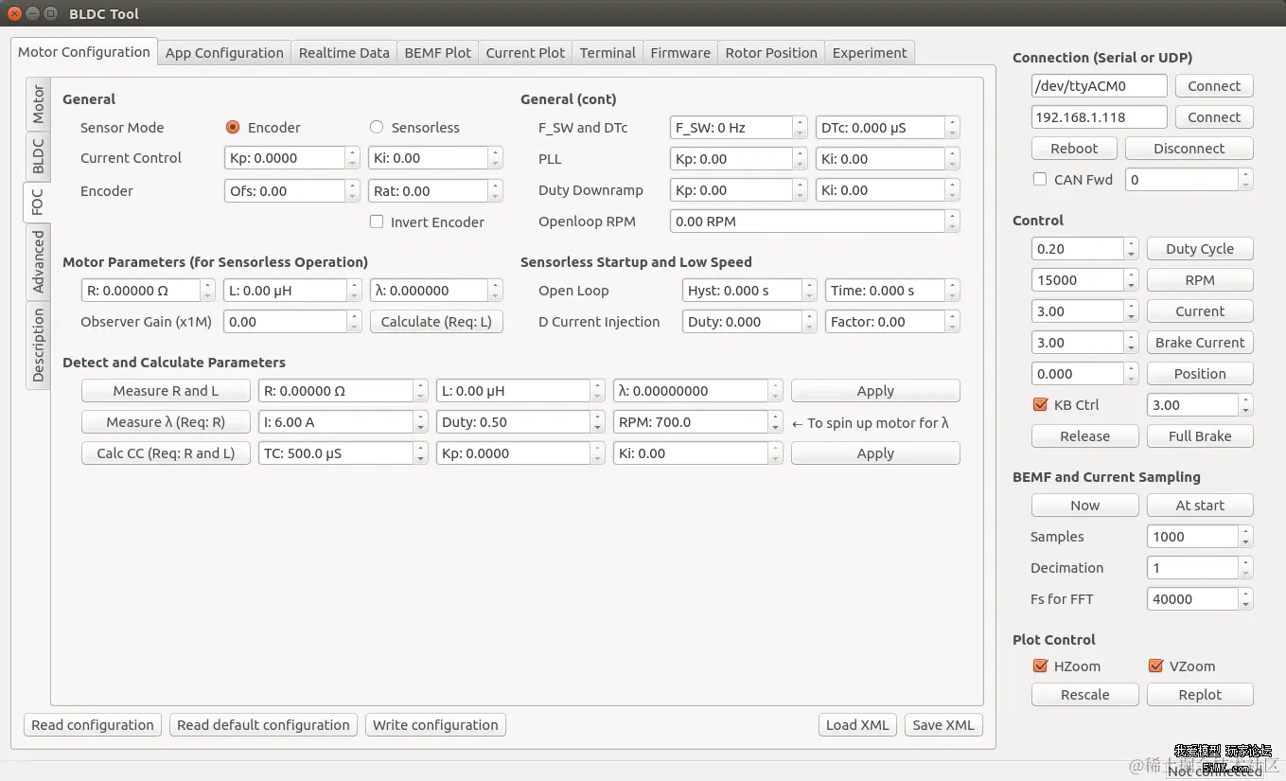Adjust the Fs for FFT spinner arrows
Viewport: 1286px width, 781px height.
click(x=1246, y=599)
